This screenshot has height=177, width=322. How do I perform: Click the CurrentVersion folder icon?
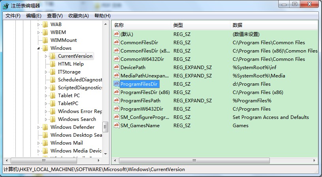[x=53, y=56]
